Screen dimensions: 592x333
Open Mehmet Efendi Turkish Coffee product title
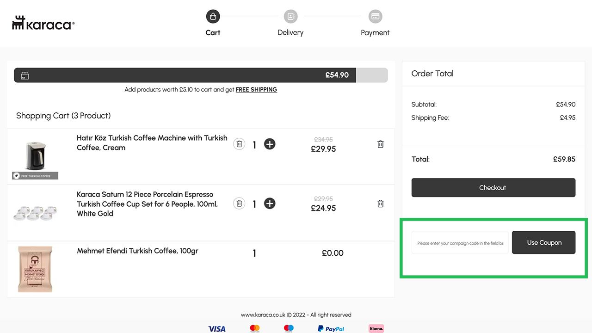[x=137, y=251]
